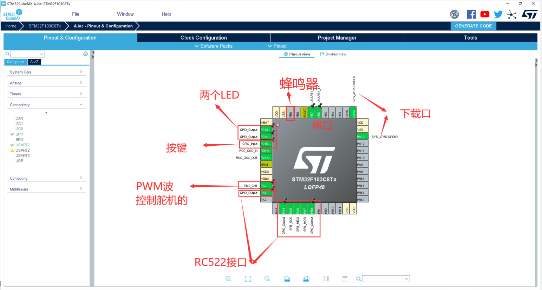The image size is (542, 290).
Task: Open ST Facebook page icon
Action: (471, 14)
